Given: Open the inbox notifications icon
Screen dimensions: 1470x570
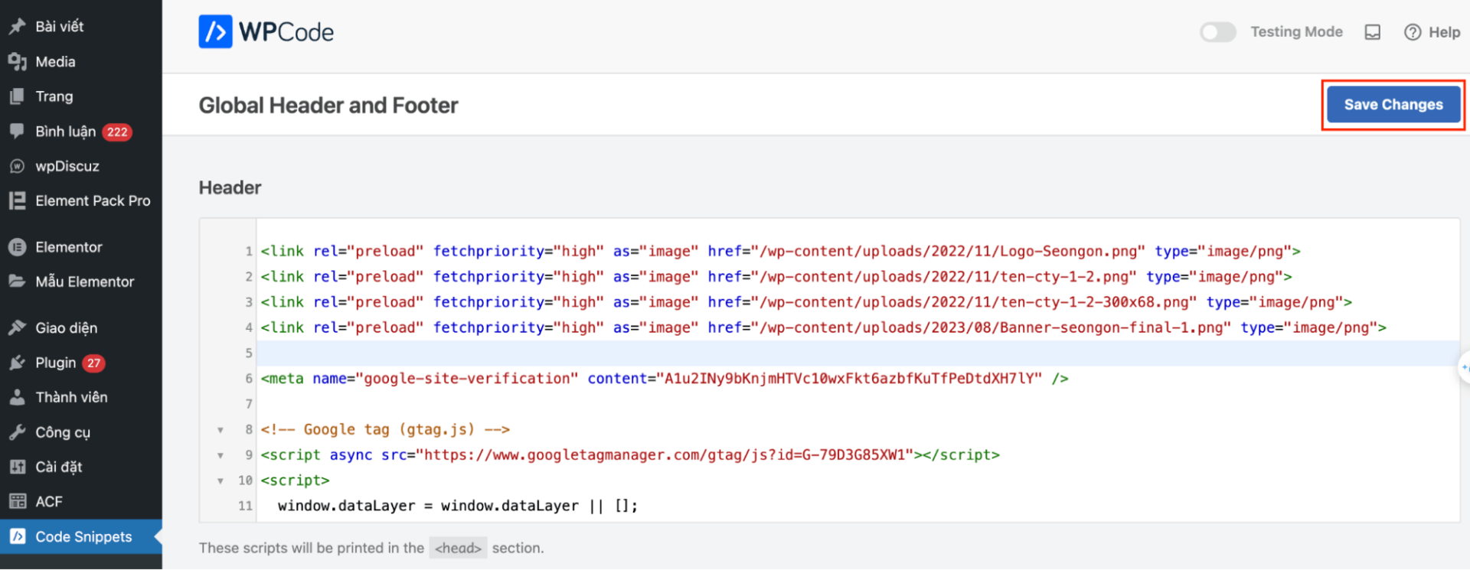Looking at the screenshot, I should click(1372, 32).
